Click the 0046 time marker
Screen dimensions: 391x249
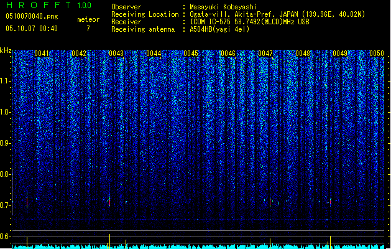(228, 54)
